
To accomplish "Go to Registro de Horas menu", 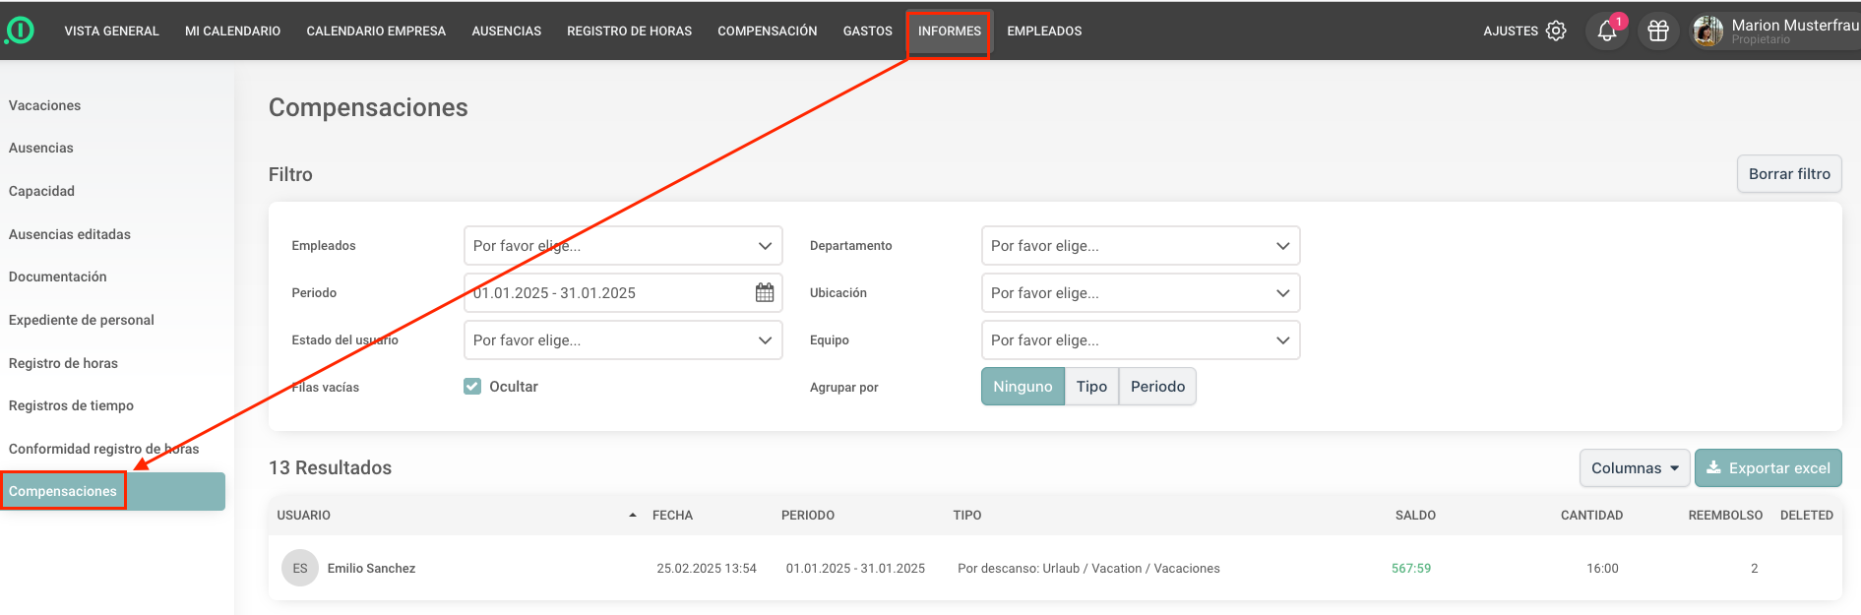I will point(629,31).
